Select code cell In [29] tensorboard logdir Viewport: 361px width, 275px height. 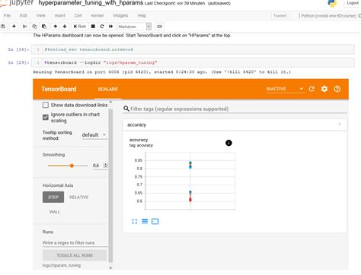[x=193, y=62]
